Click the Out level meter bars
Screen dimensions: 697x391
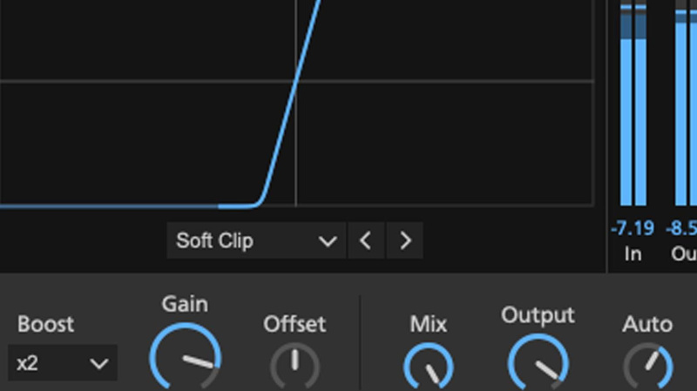pos(686,103)
